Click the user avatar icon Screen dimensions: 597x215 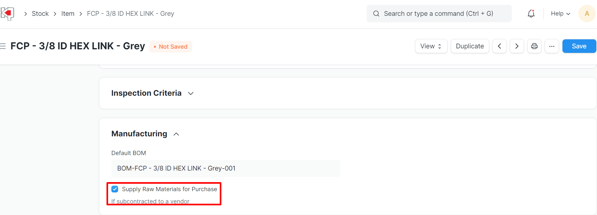pos(587,14)
